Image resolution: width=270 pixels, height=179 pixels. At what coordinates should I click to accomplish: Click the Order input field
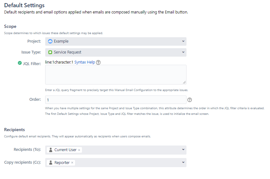pos(116,100)
